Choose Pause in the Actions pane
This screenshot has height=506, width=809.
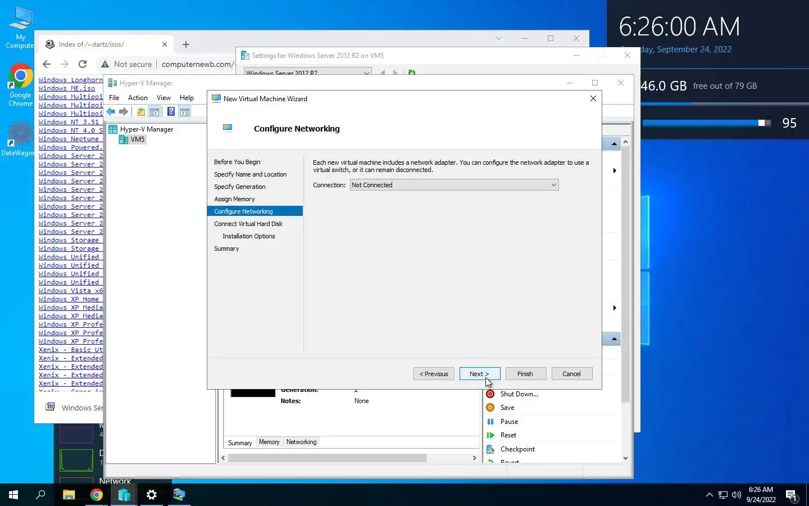509,422
